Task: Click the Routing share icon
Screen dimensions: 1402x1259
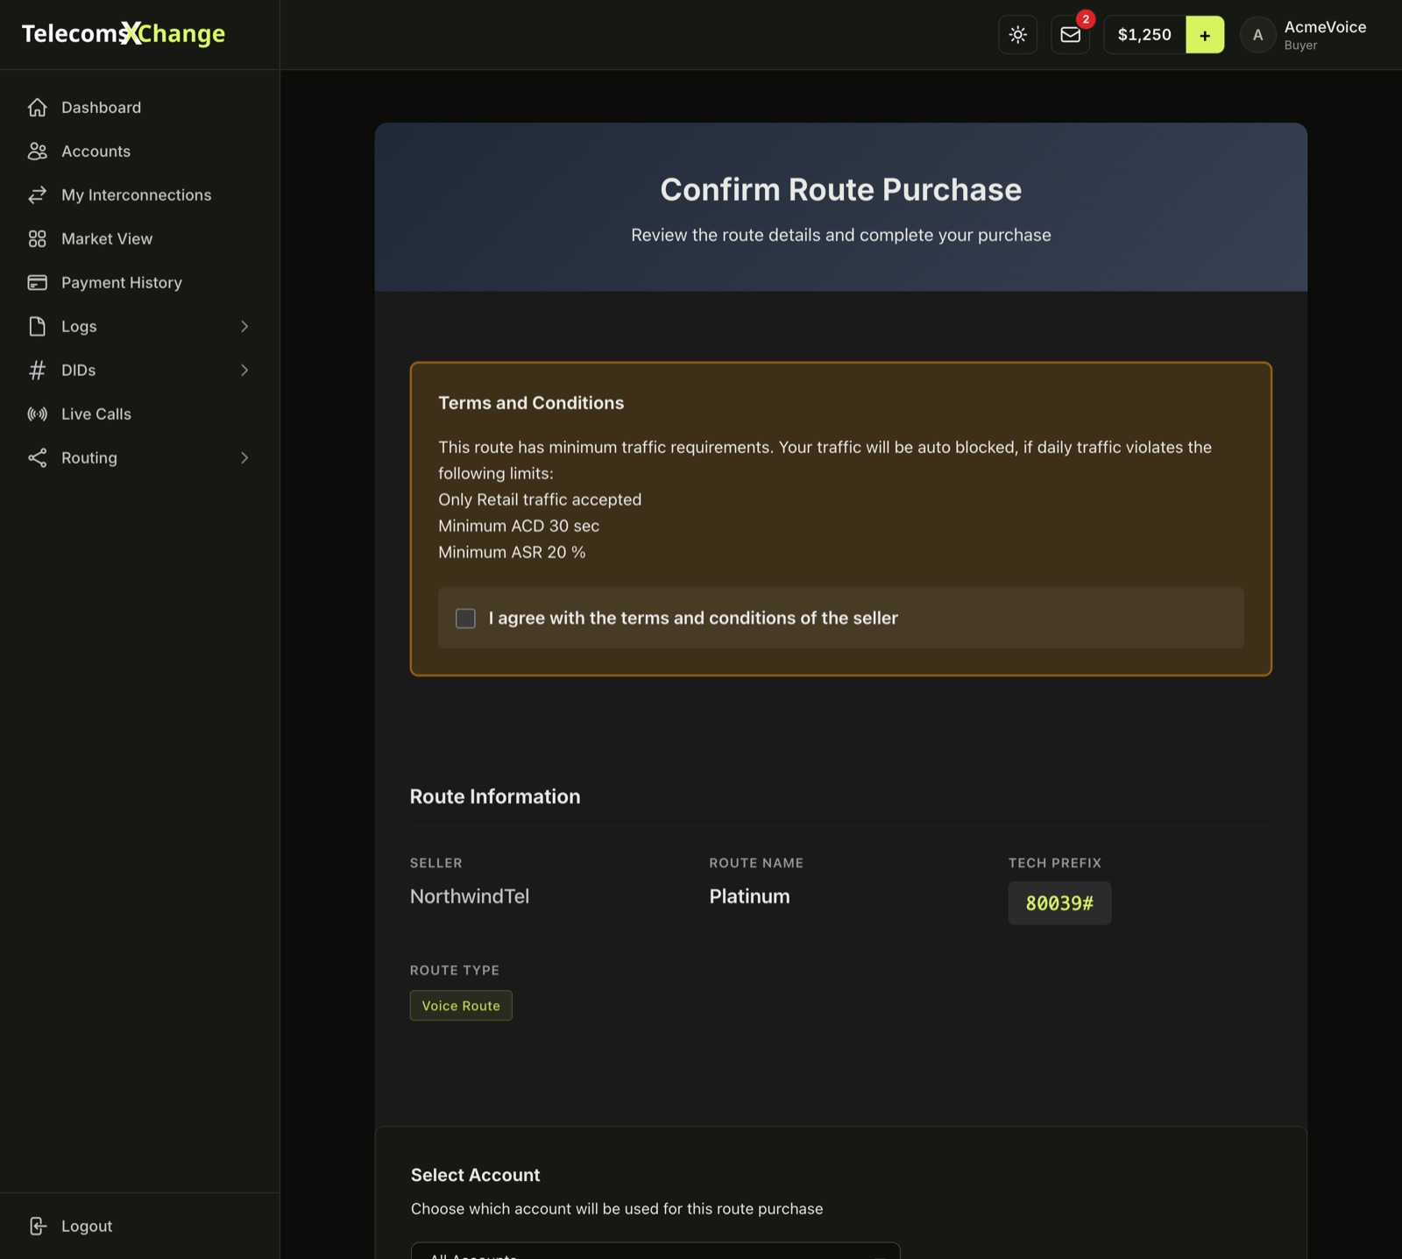Action: [37, 457]
